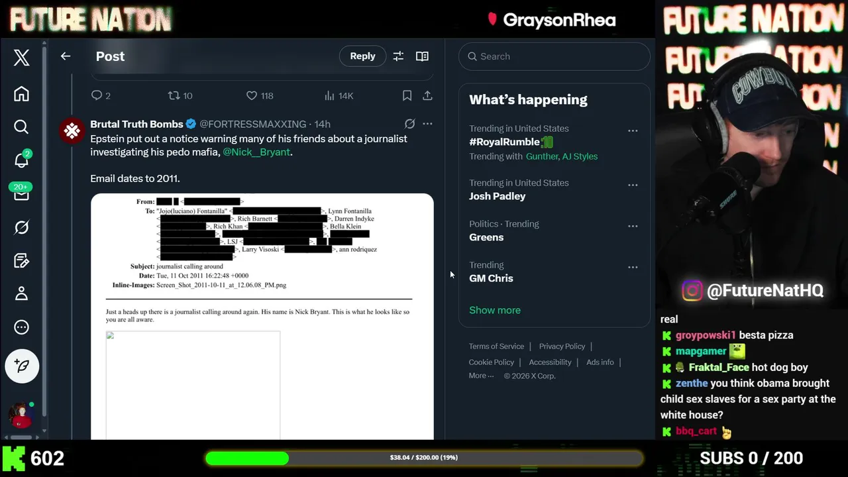848x477 pixels.
Task: Open options for #RoyalRumble trend
Action: tap(633, 131)
